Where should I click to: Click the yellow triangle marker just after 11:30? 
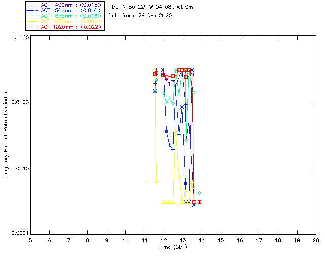[156, 181]
